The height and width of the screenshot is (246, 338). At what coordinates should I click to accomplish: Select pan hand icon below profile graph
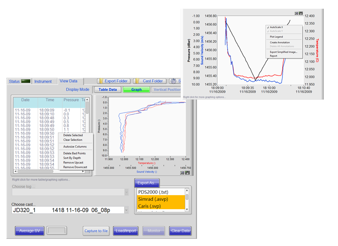(187, 173)
